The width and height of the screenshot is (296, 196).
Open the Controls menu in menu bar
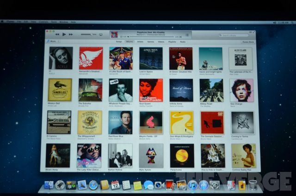click(x=43, y=22)
